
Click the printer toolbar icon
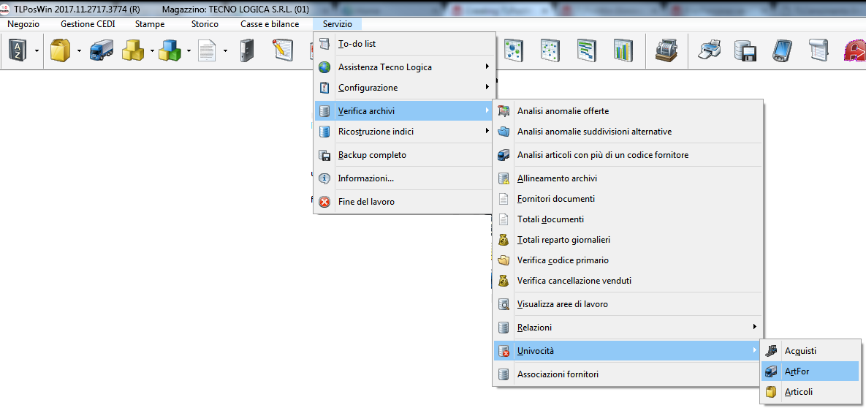click(x=710, y=50)
